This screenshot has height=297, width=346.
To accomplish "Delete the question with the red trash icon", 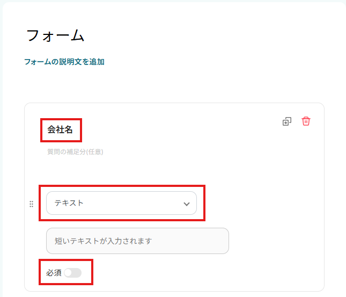I will pyautogui.click(x=306, y=121).
